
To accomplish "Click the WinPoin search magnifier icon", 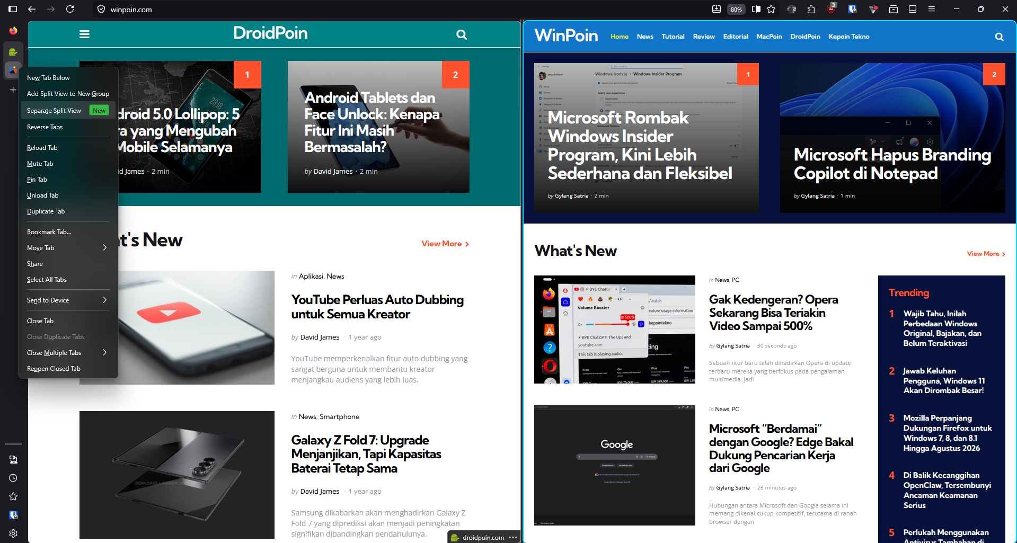I will (x=999, y=37).
